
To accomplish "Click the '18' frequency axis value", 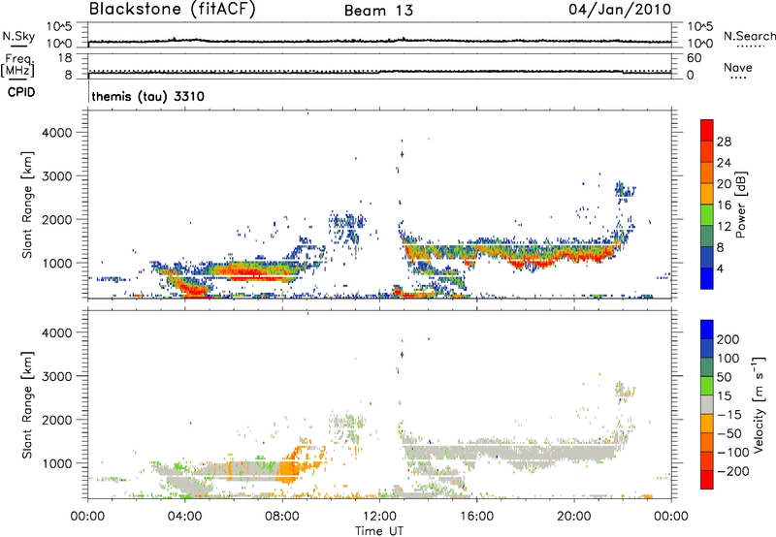I will (x=65, y=58).
